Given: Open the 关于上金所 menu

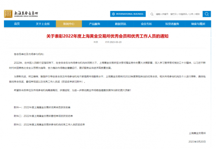Looking at the screenshot, I should tap(43, 24).
